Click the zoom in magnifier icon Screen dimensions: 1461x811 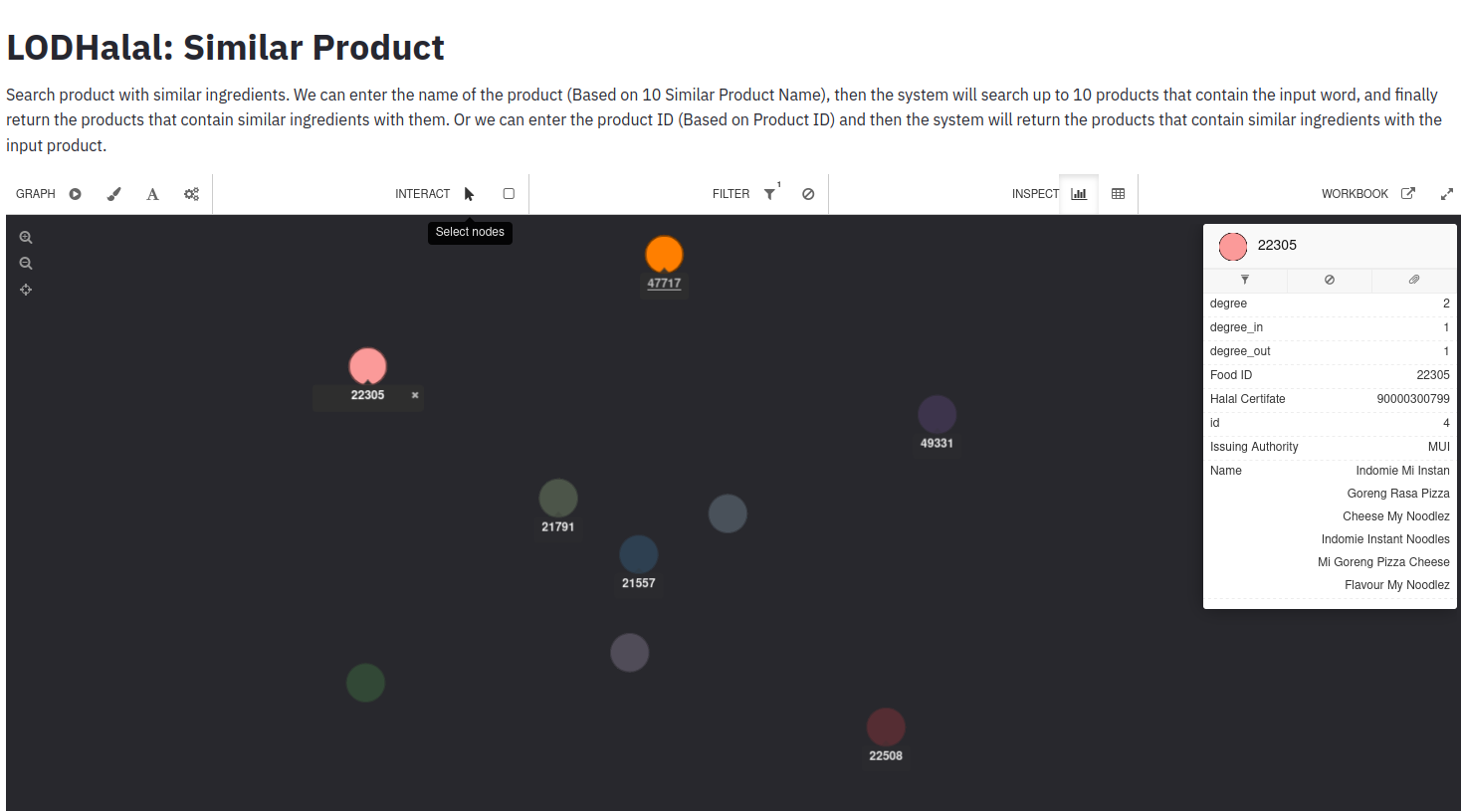click(x=26, y=237)
